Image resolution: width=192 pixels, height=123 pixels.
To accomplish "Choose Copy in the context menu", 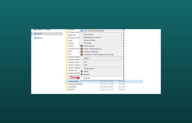I will point(86,65).
